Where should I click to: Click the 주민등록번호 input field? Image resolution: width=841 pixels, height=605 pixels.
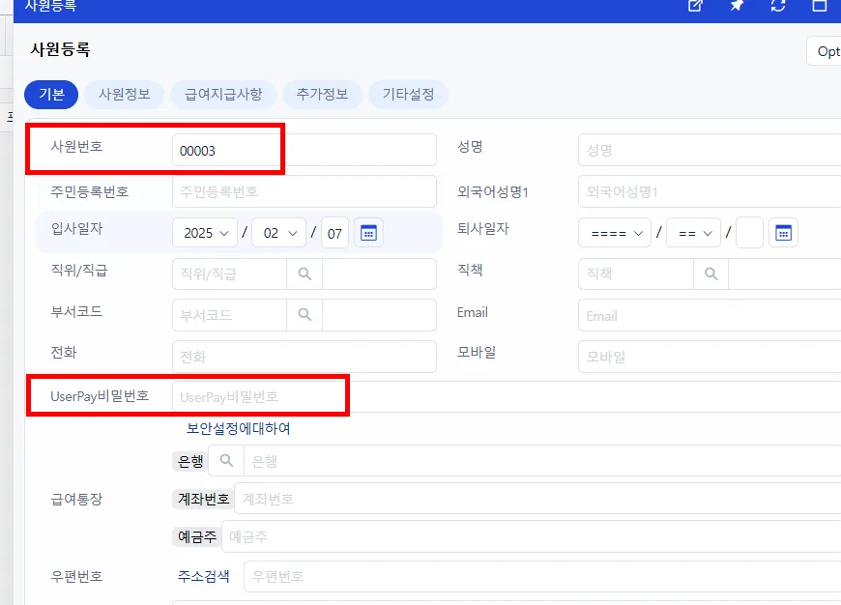(x=304, y=191)
